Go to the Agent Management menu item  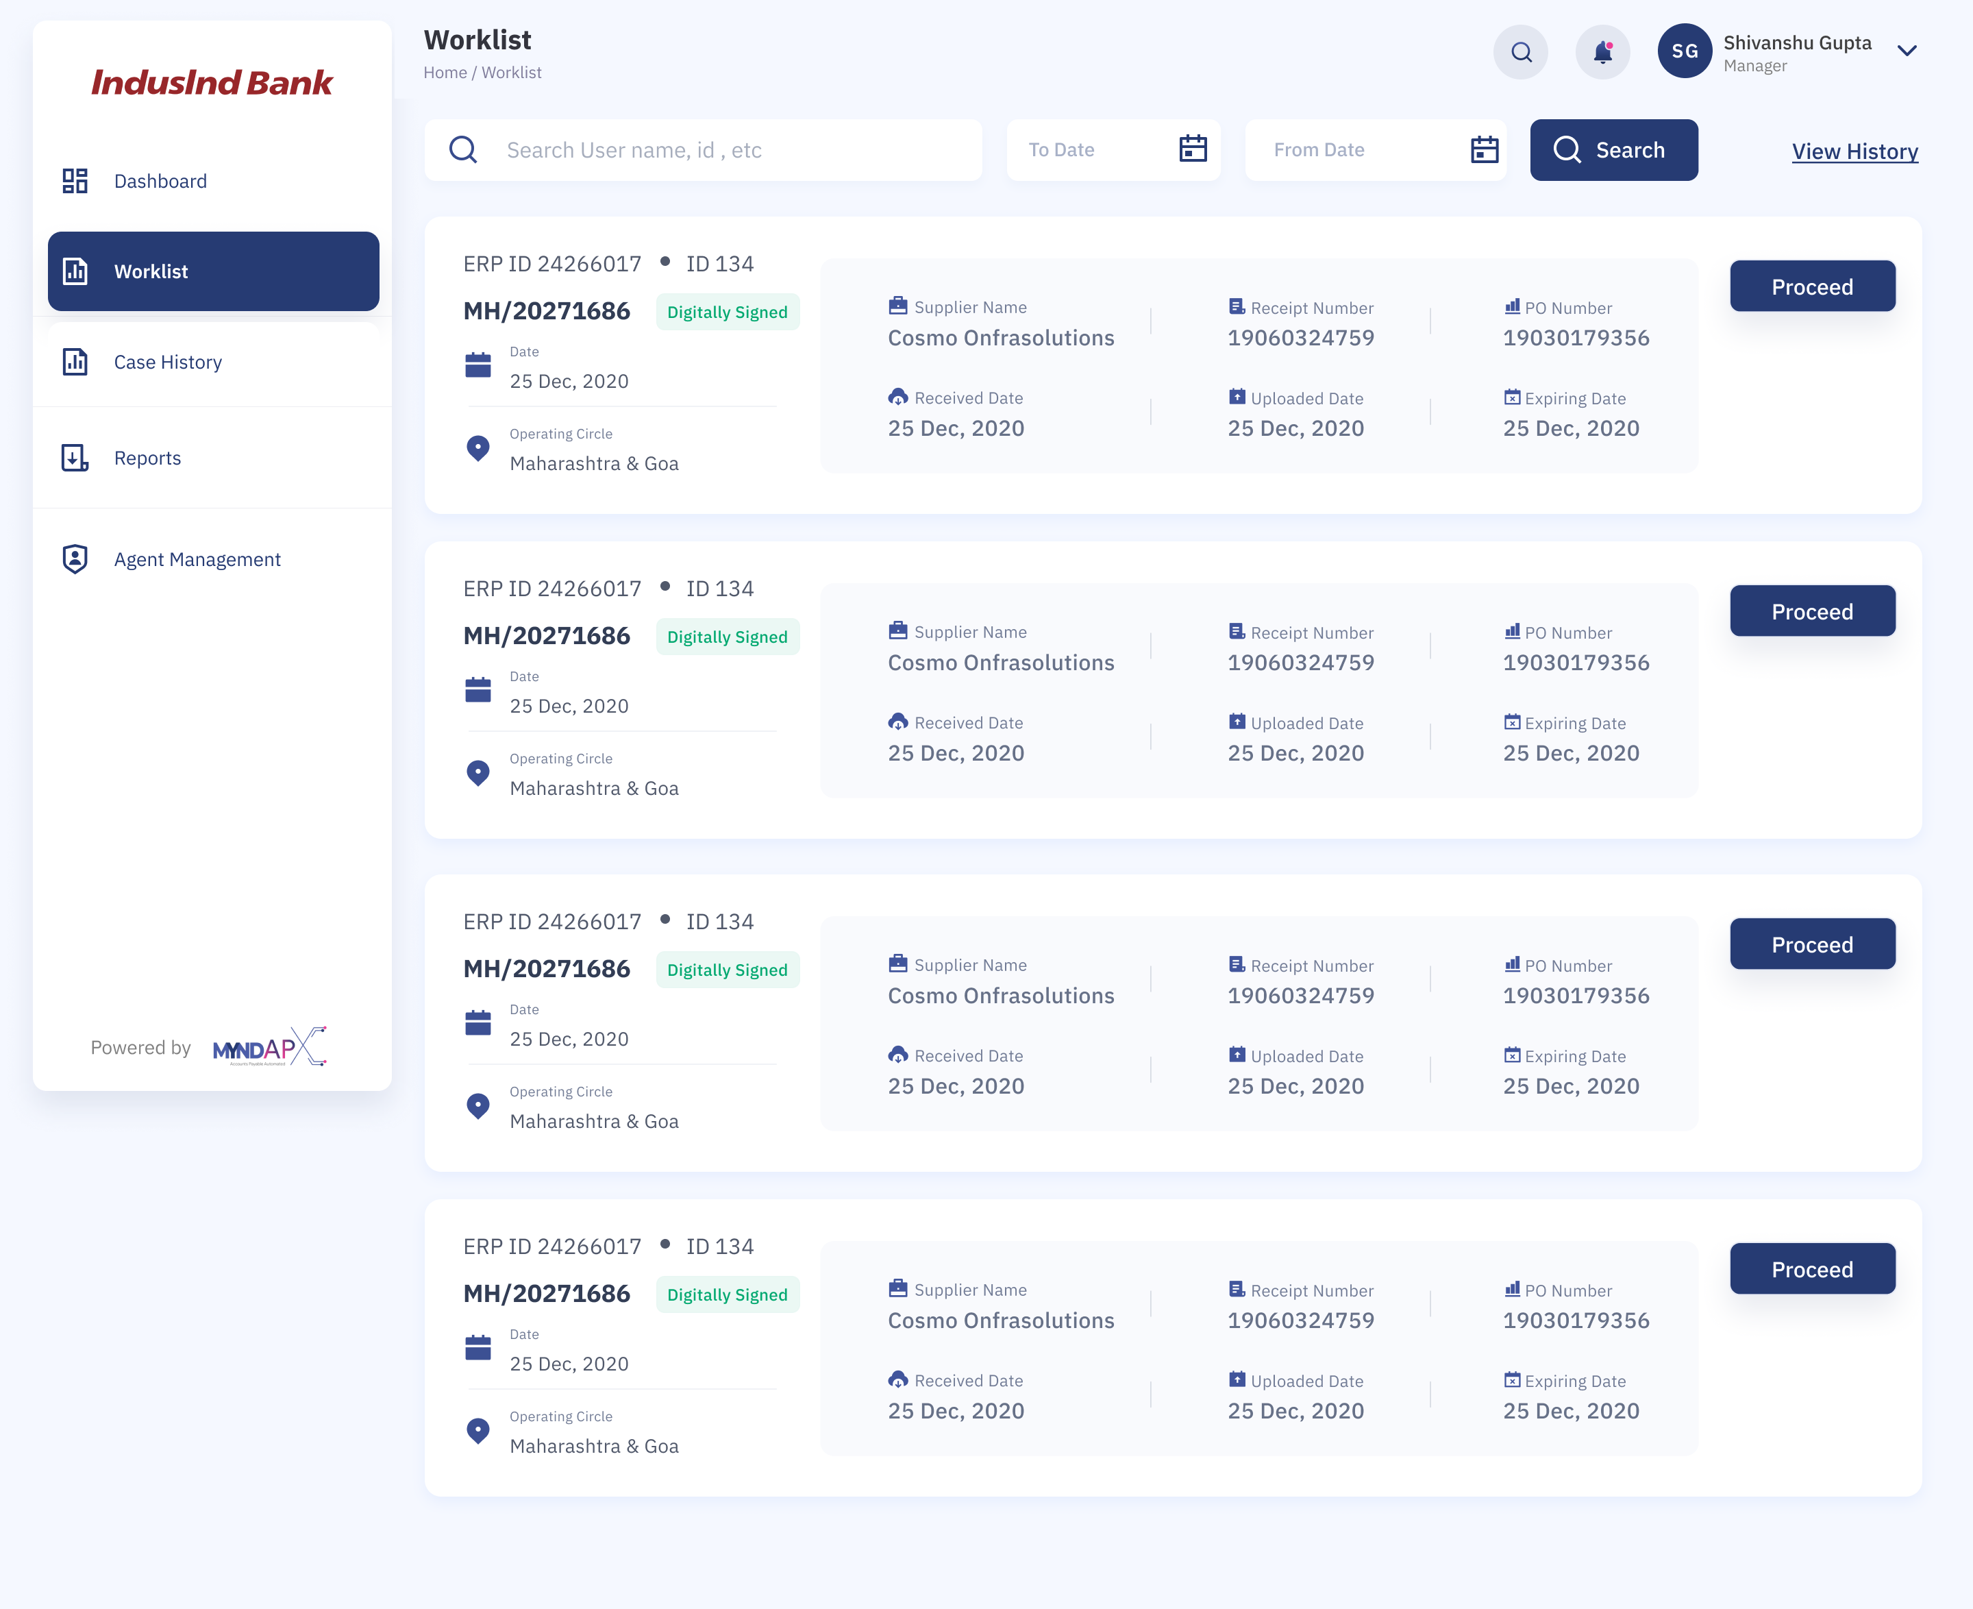click(x=197, y=560)
